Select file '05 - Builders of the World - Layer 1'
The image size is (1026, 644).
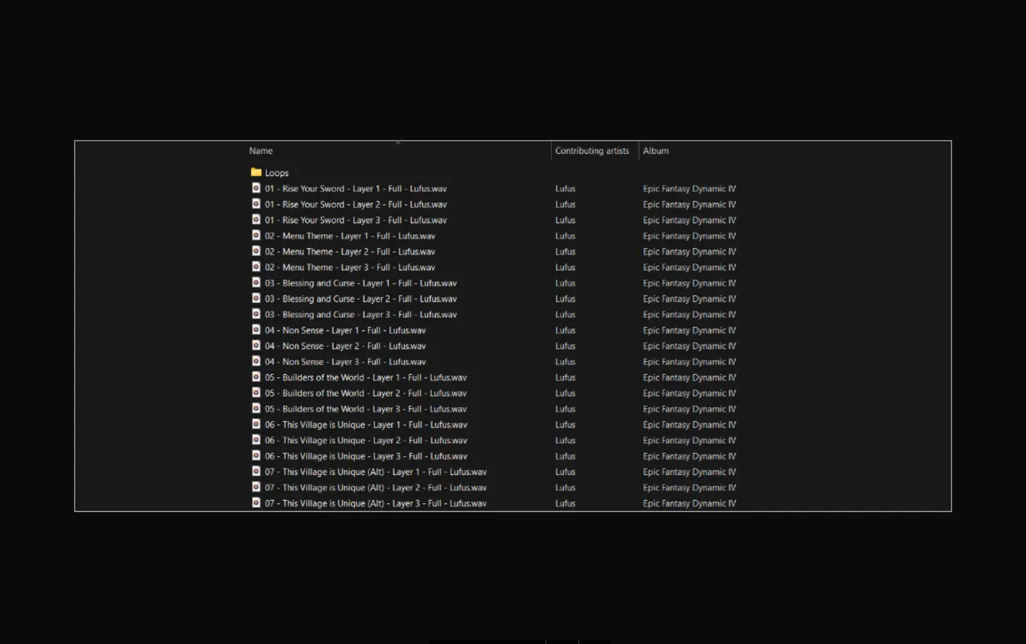point(366,377)
